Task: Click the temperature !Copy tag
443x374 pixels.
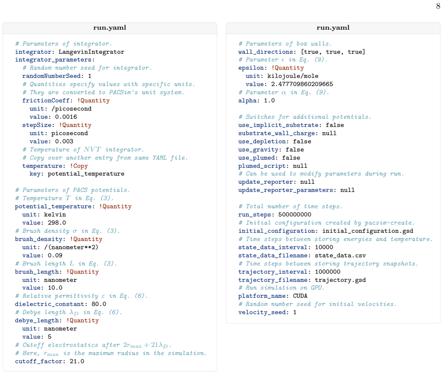Action: click(79, 166)
